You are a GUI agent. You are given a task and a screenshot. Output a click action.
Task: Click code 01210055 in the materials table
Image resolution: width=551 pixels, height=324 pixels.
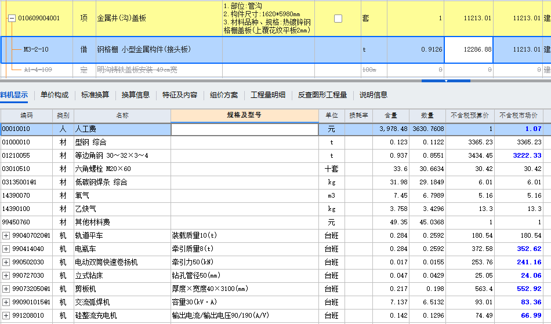[x=16, y=155]
